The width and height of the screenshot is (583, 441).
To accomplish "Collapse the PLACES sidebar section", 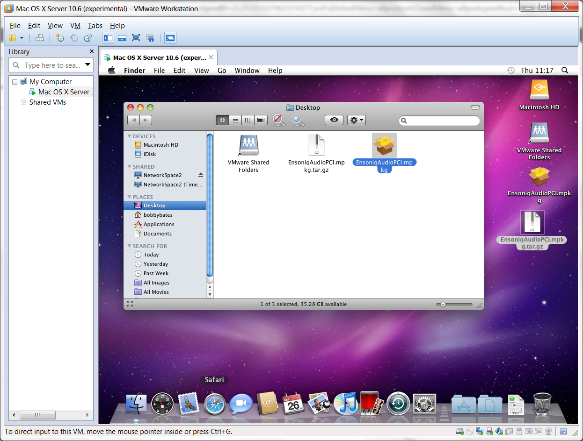I will [x=130, y=197].
